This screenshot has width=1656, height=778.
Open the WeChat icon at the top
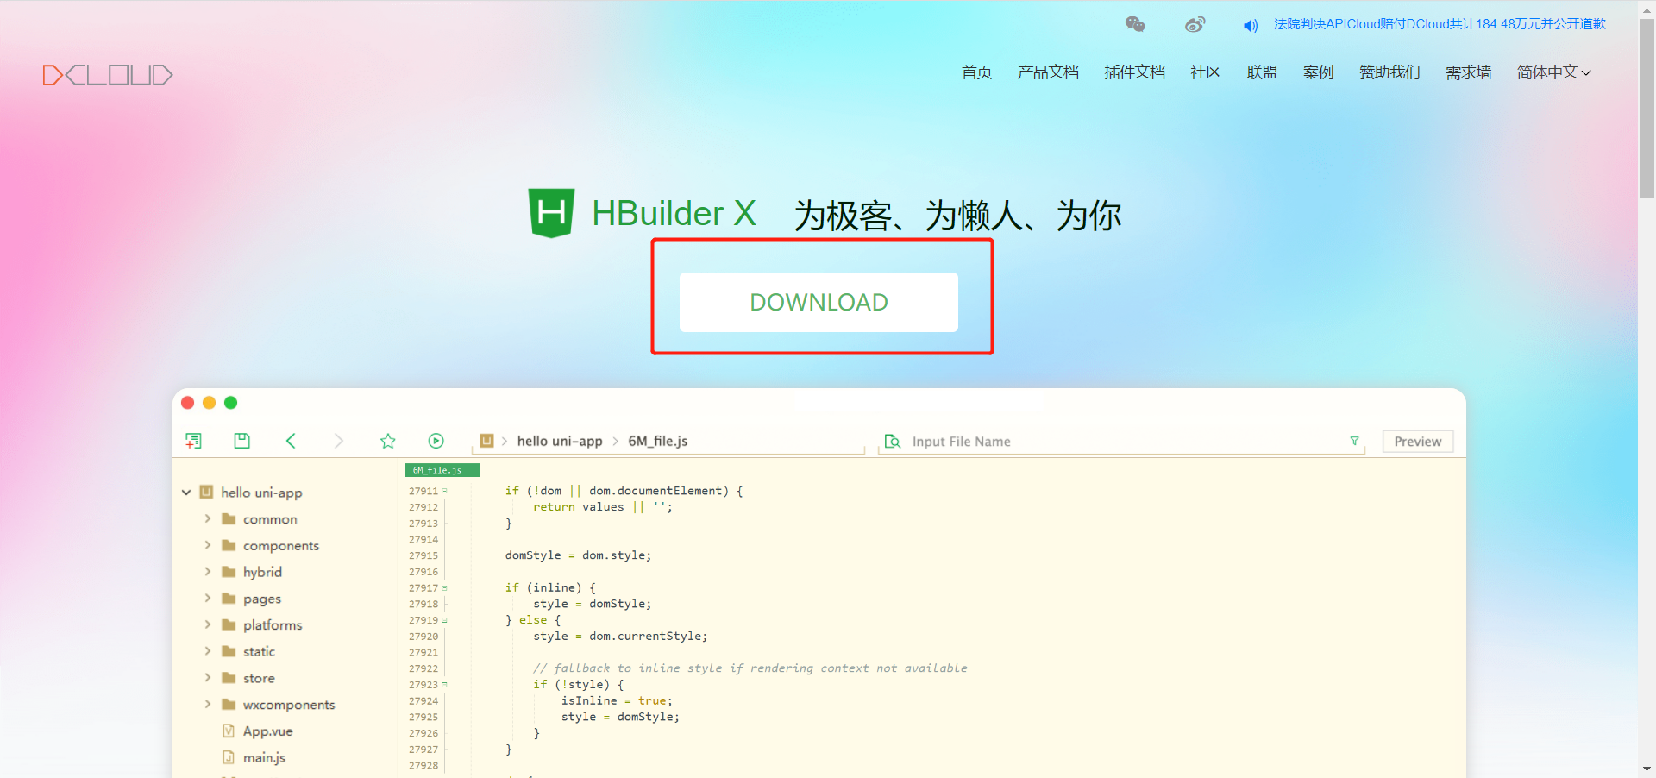pos(1135,23)
